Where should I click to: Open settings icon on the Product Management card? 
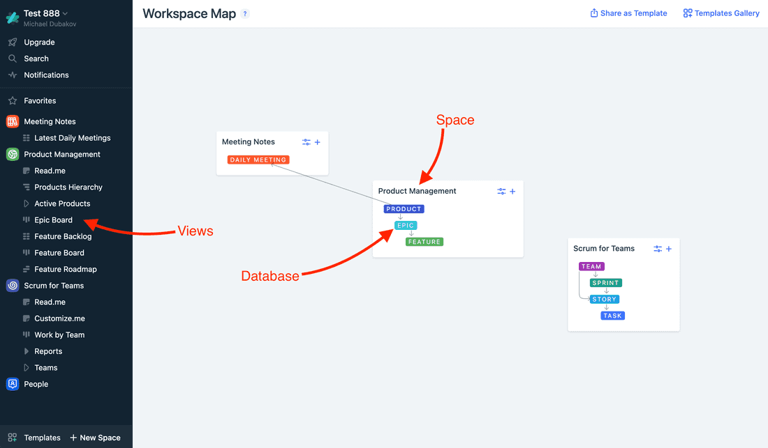tap(501, 191)
